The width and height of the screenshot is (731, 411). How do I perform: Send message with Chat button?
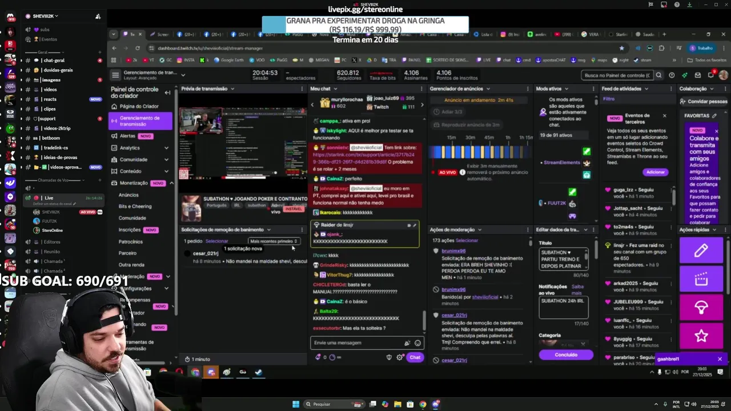coord(415,357)
